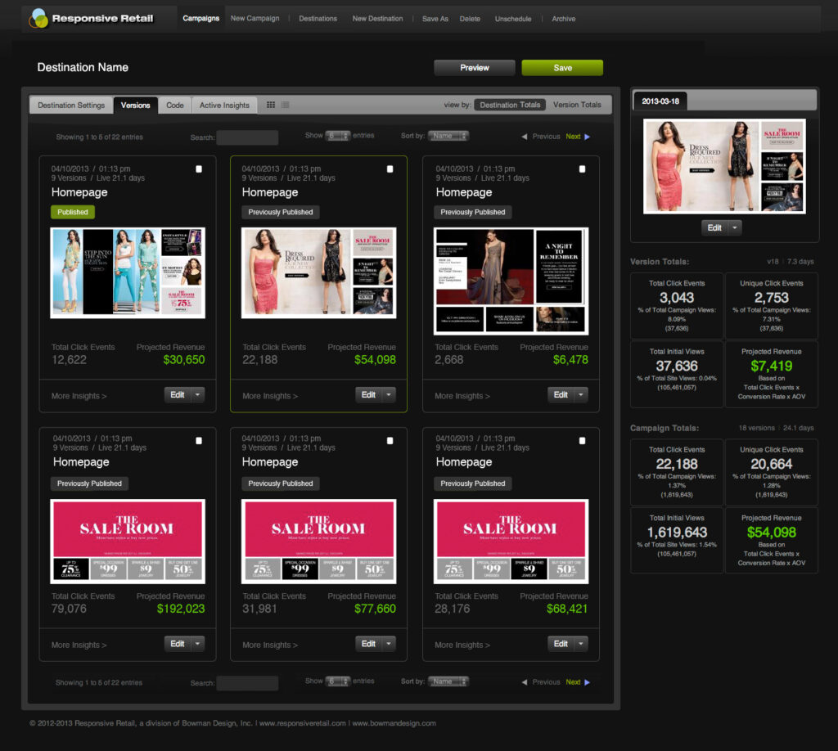Click the top Next arrow icon
Screen dimensions: 838x751
(588, 137)
